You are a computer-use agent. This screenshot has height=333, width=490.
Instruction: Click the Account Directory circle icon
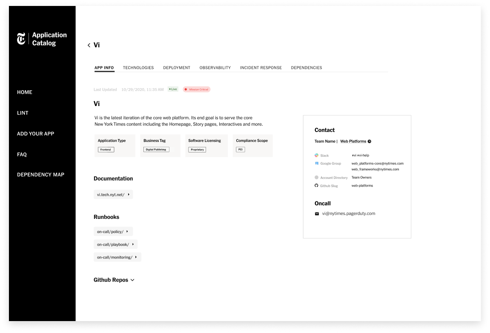(x=317, y=177)
